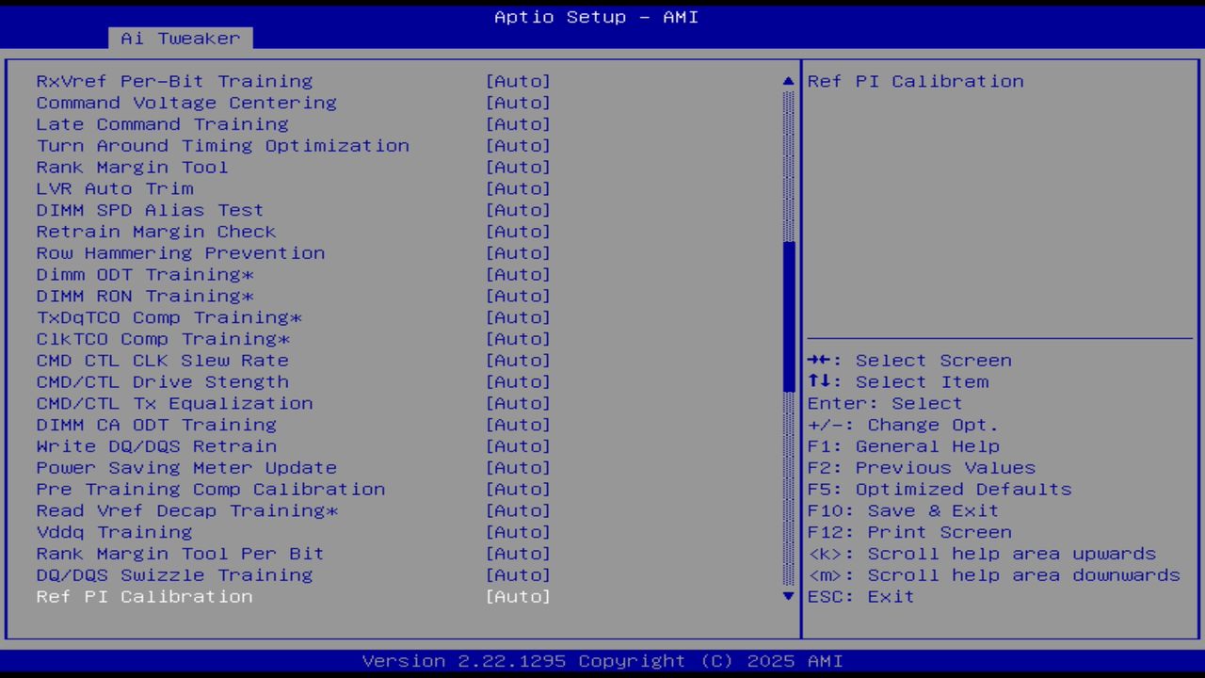
Task: Click the scroll-down arrow on the settings scrollbar
Action: [x=788, y=596]
